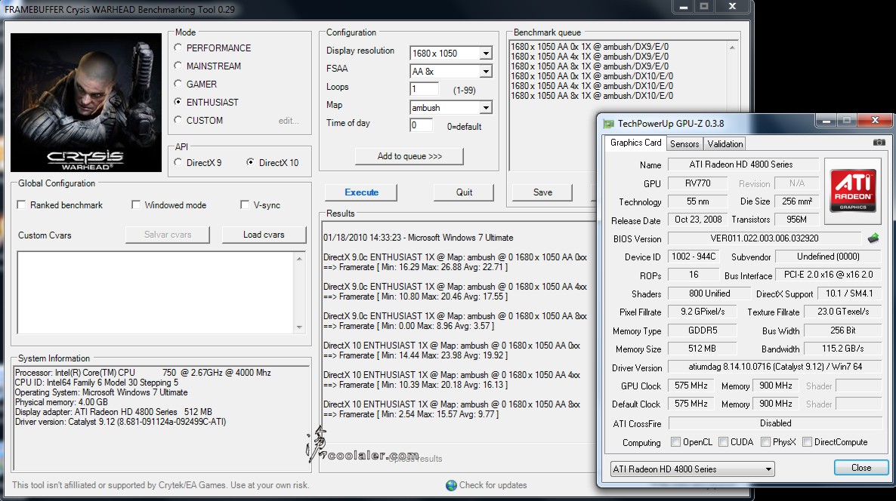Select queue entry AA 4x ambush/DX9/E/0
The image size is (896, 501).
[x=590, y=57]
